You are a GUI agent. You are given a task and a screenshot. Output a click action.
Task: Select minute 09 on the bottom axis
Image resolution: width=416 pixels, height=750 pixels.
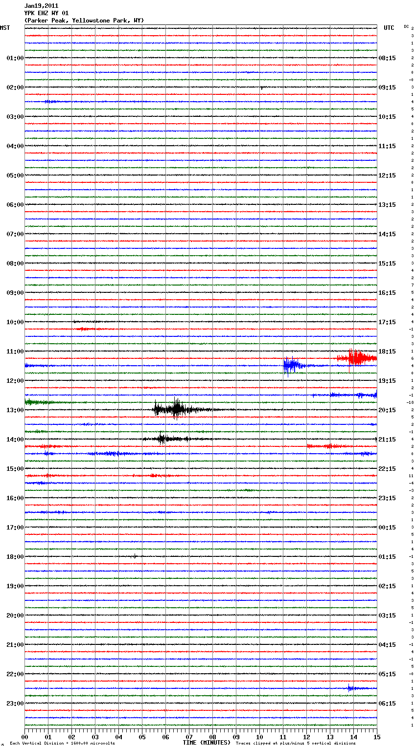[236, 737]
